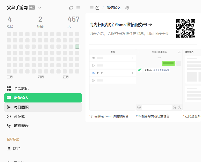Screen dimensions: 201x162
Task: Open AI 洞察 in the sidebar
Action: (43, 116)
